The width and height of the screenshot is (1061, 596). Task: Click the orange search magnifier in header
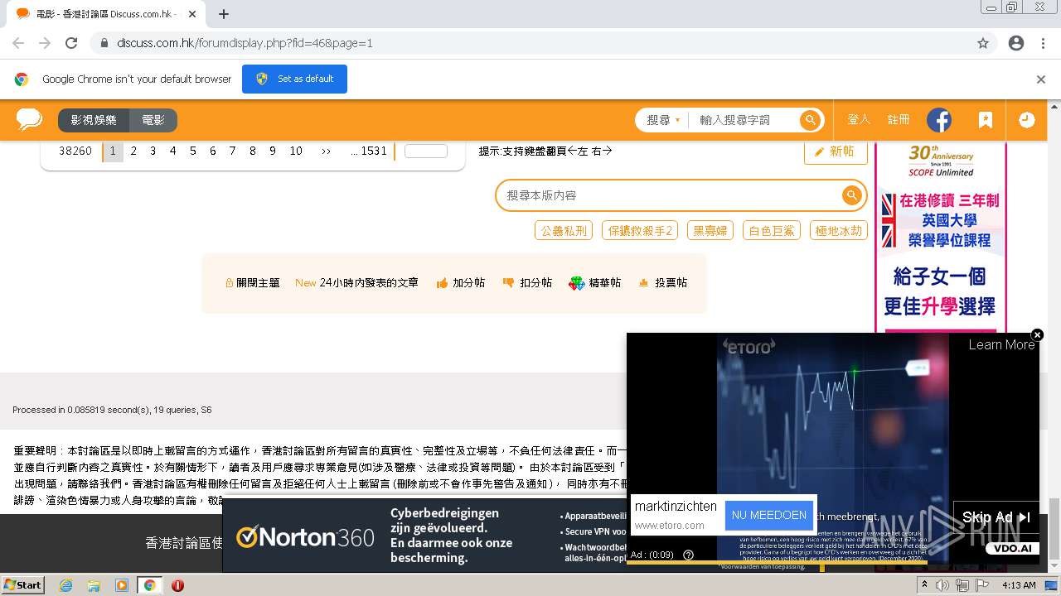[x=810, y=120]
